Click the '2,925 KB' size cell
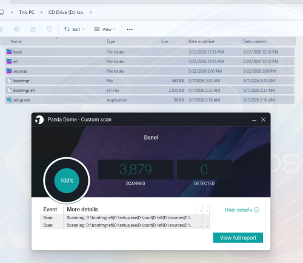Image resolution: width=303 pixels, height=263 pixels. click(x=176, y=91)
